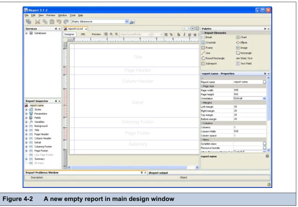The image size is (298, 207).
Task: Collapse the Page size section in Properties
Action: tap(202, 86)
